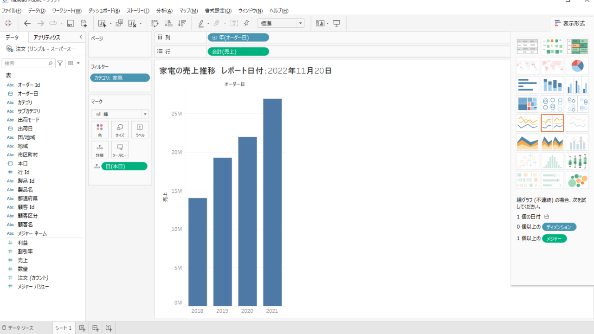The image size is (594, 334).
Task: Open dropdown arrow beside highlight icon
Action: click(x=208, y=23)
